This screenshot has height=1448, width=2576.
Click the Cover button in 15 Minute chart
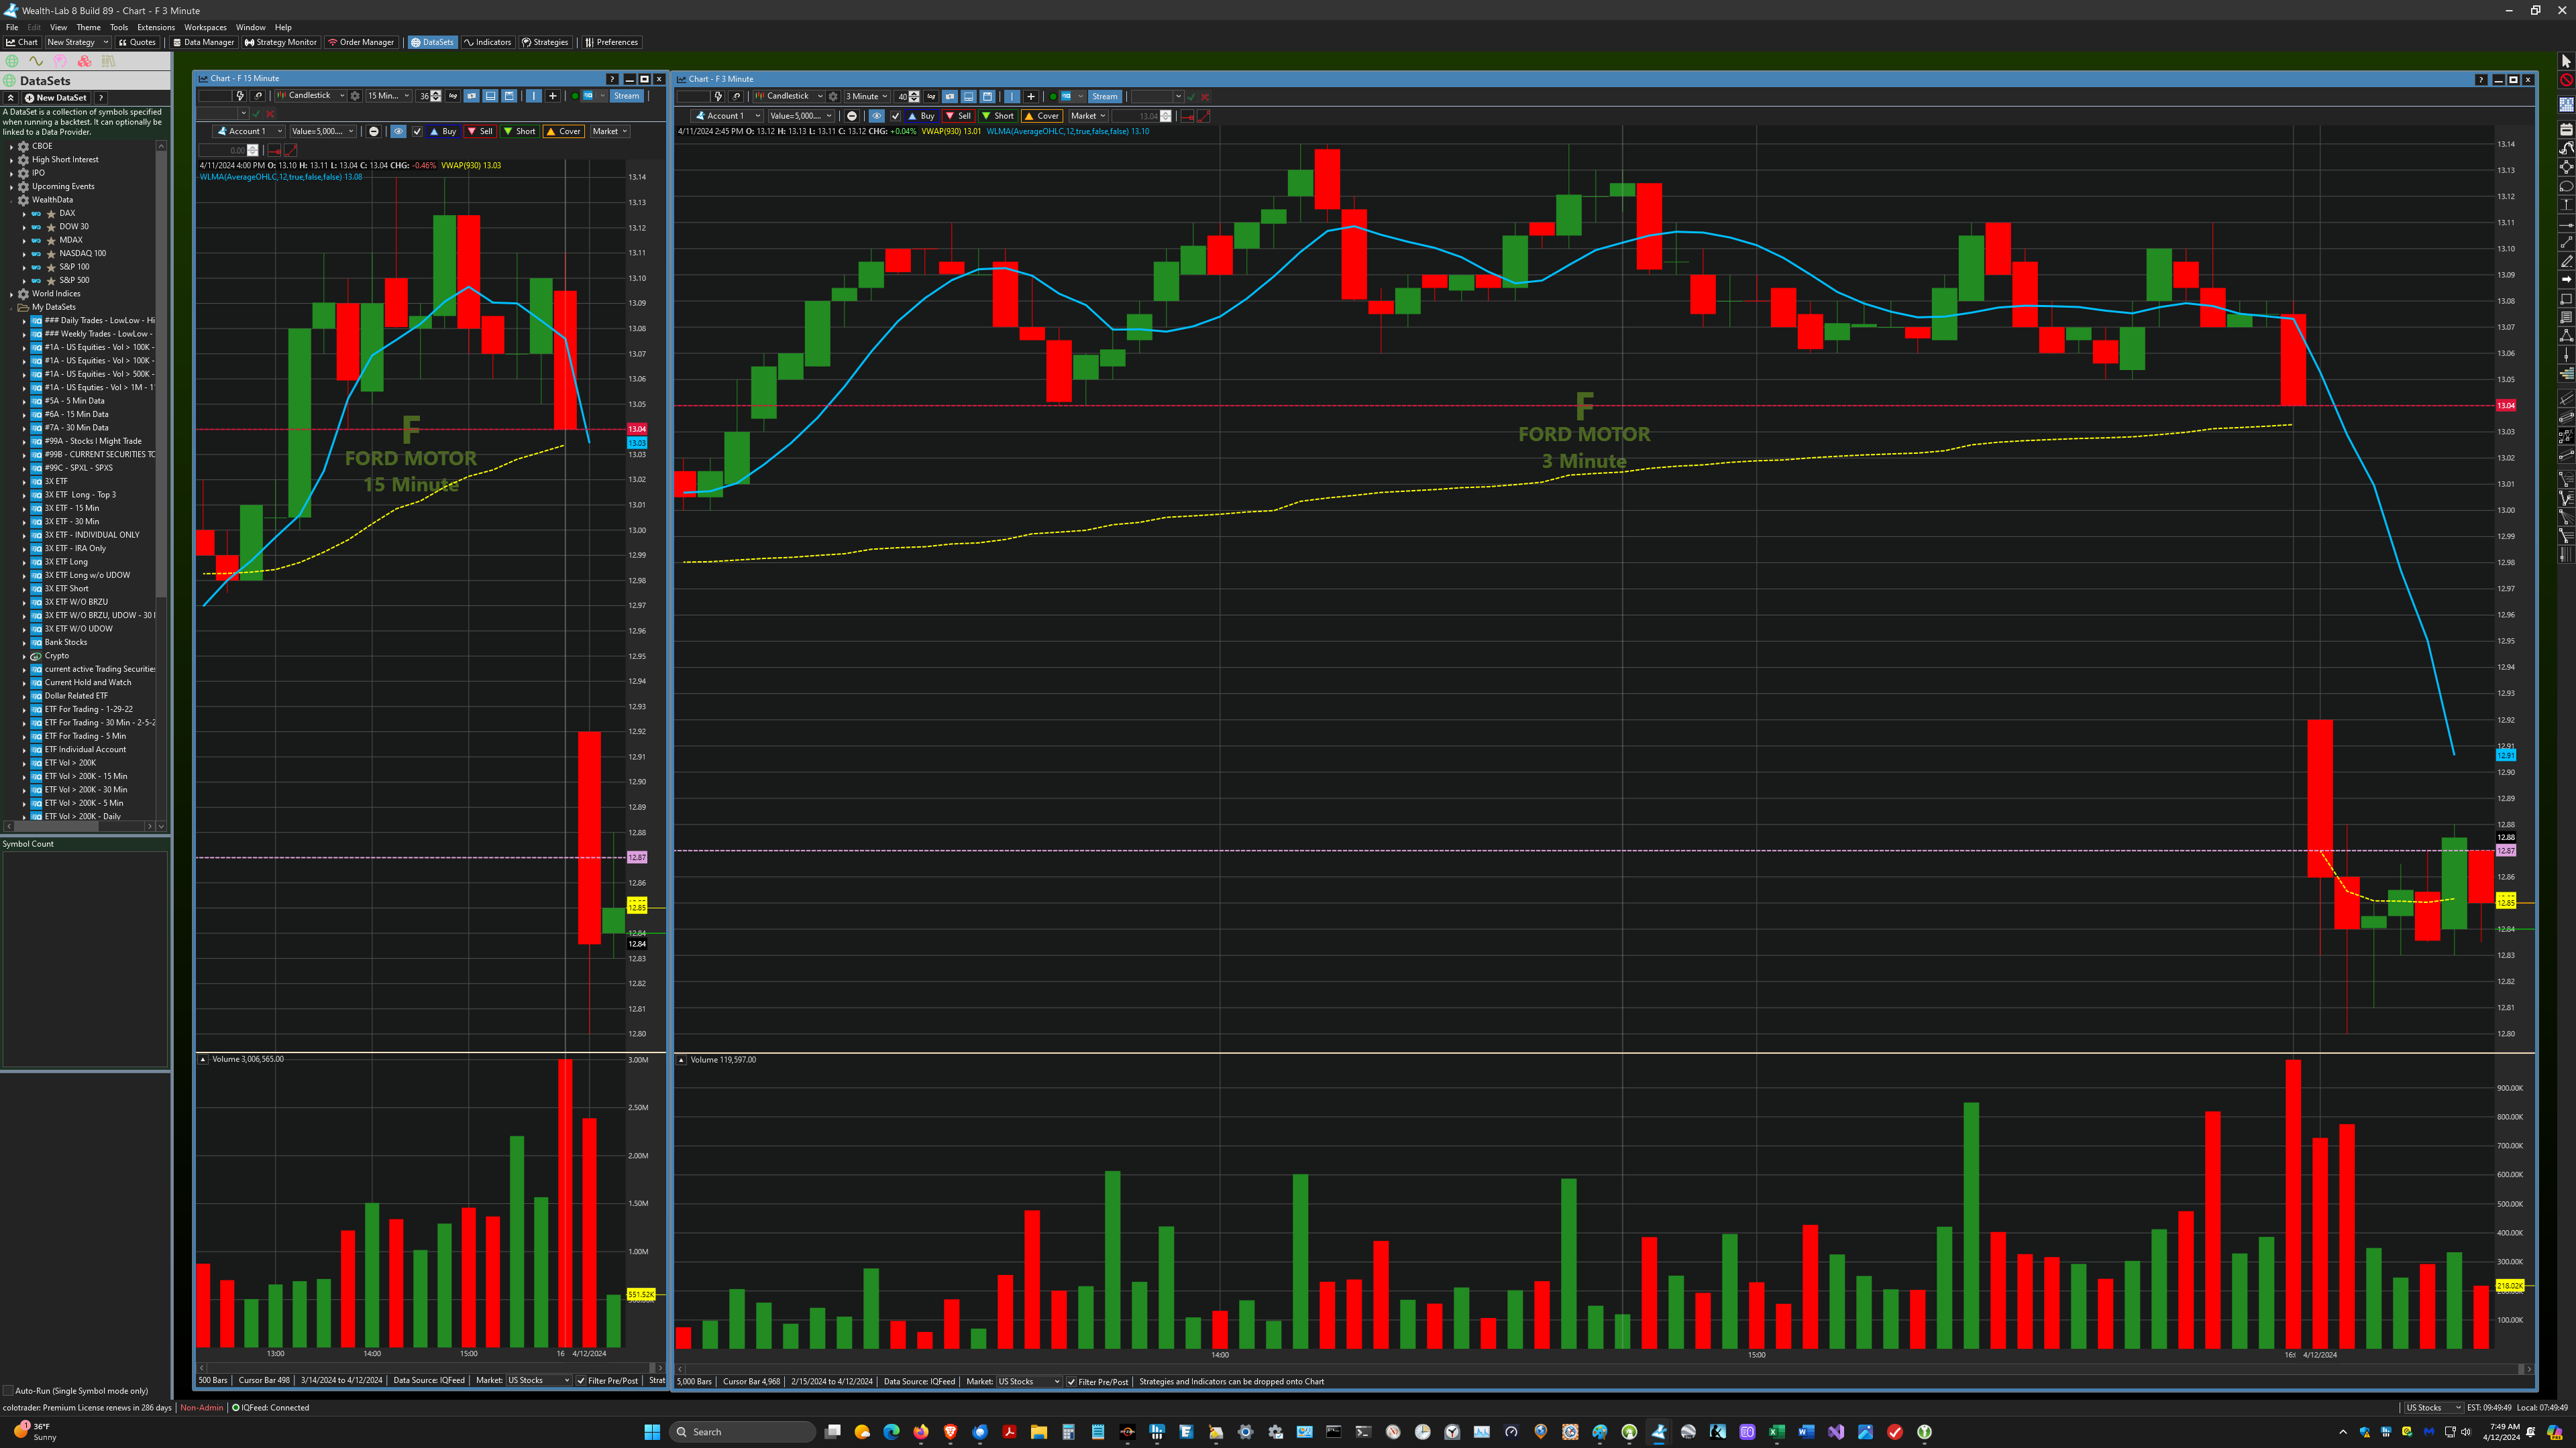[564, 131]
